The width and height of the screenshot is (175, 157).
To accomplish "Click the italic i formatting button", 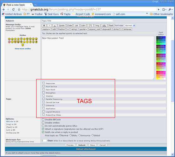I will click(49, 26).
